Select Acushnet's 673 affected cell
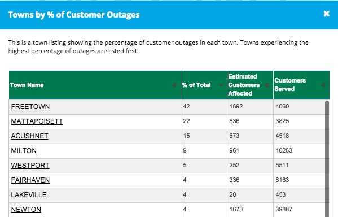 pos(250,136)
